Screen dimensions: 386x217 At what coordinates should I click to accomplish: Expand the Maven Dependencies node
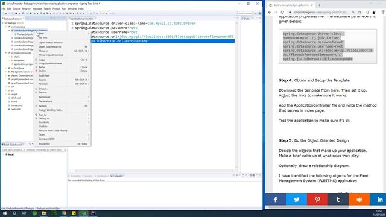pos(6,75)
